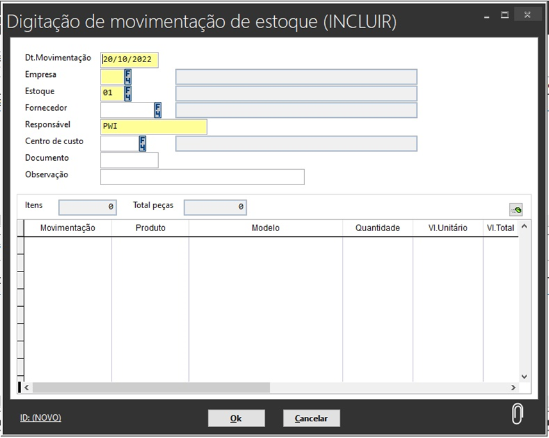Click the green icon above the items grid
The height and width of the screenshot is (438, 549).
[516, 209]
